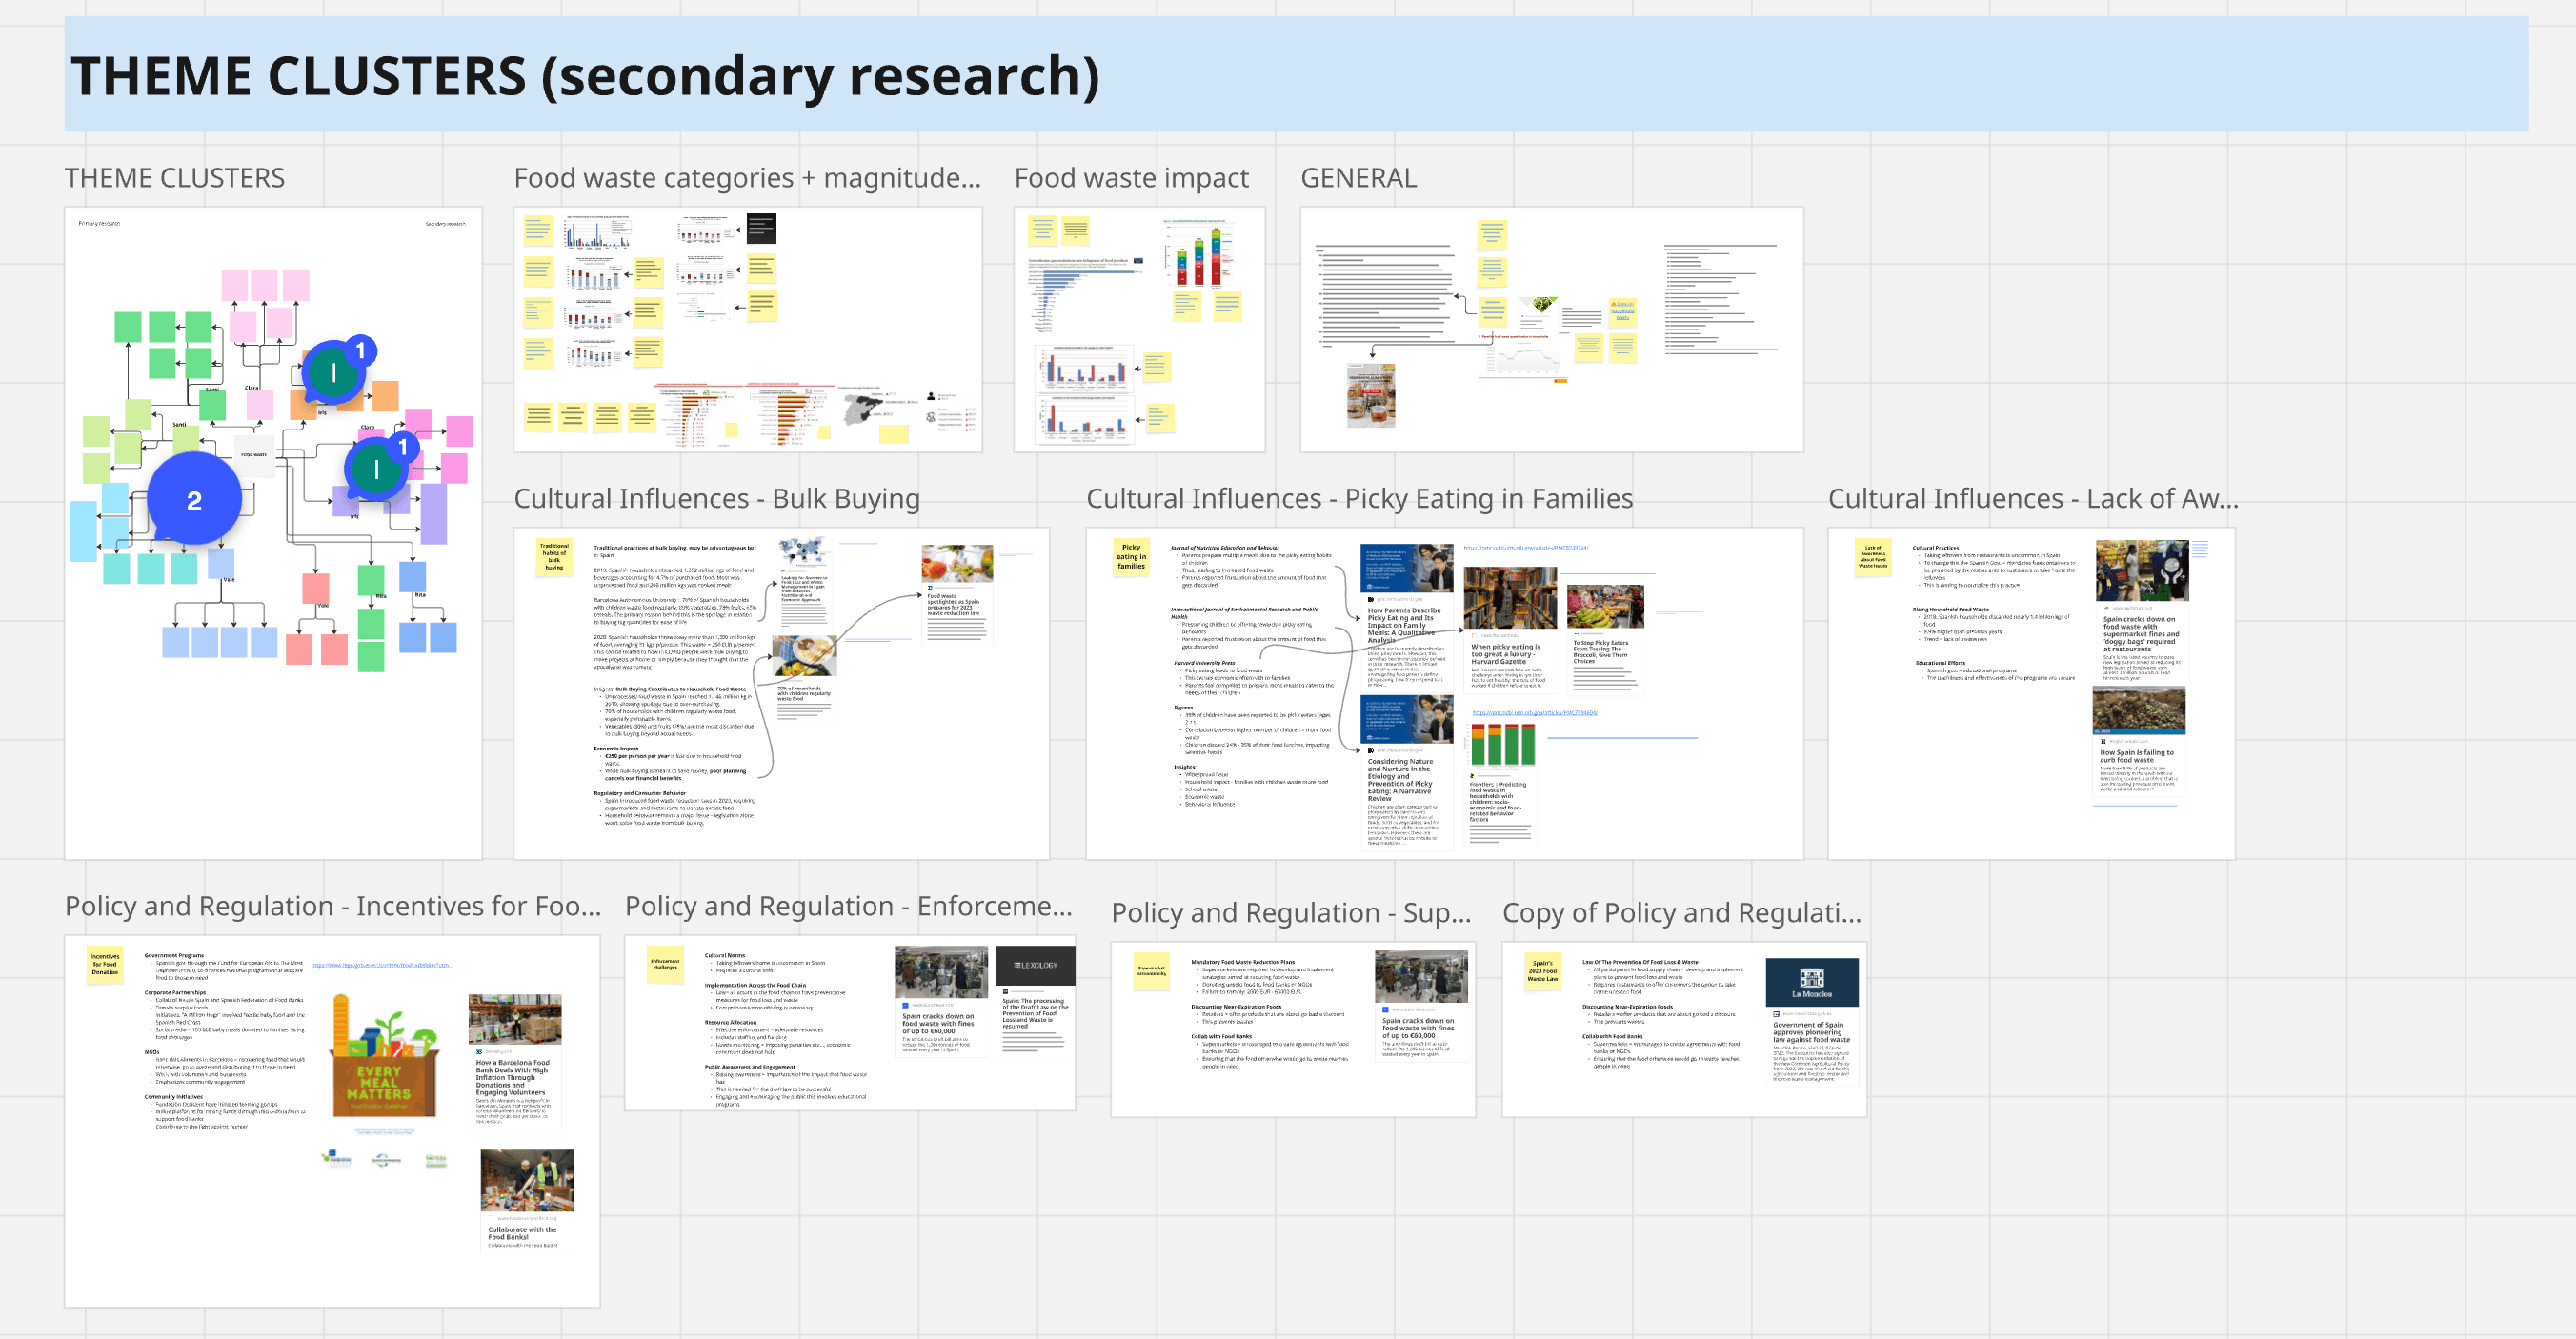Click the 'Food waste impact' frame title
Image resolution: width=2576 pixels, height=1339 pixels.
pos(1131,178)
